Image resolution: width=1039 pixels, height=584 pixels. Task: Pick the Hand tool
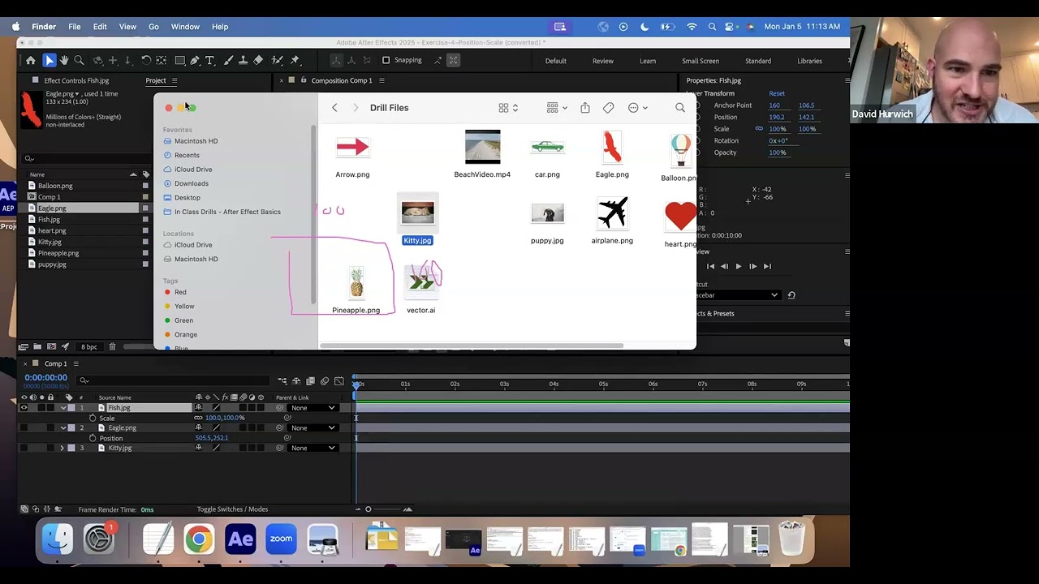coord(65,60)
